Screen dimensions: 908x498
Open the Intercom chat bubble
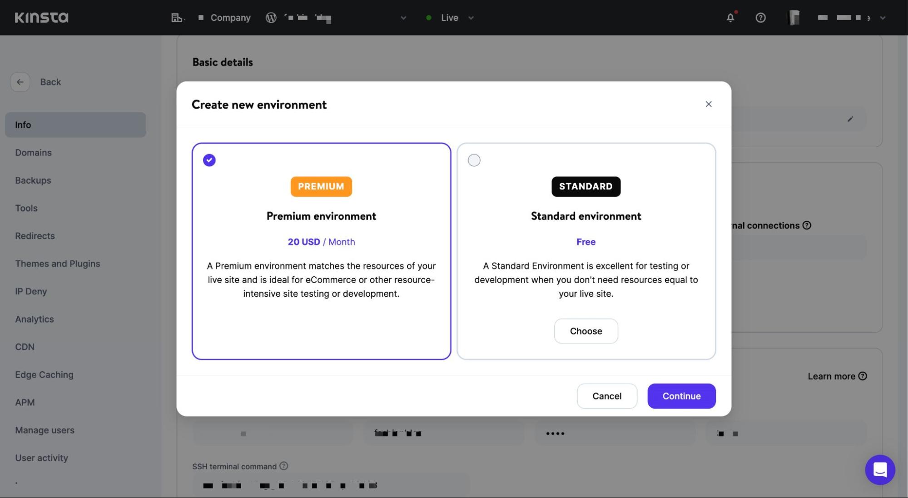[880, 470]
